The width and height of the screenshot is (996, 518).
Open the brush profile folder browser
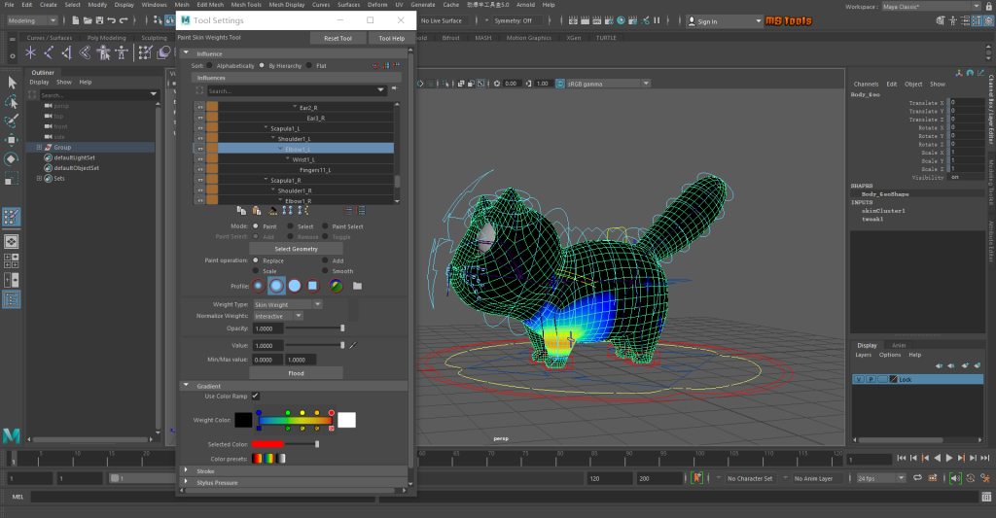coord(358,286)
